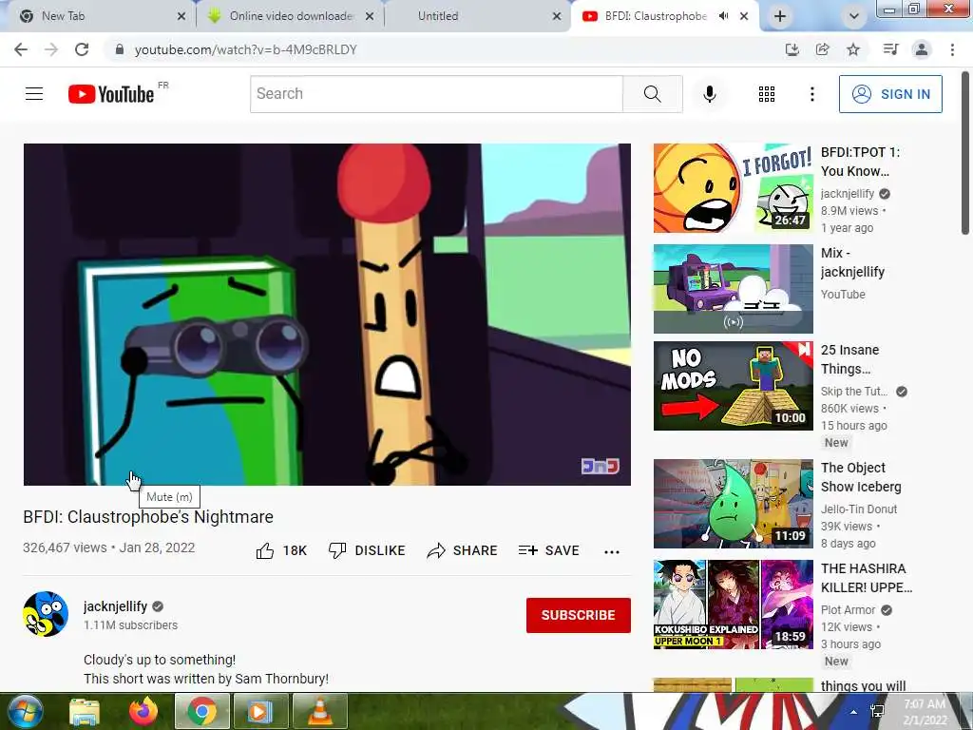Go to the YouTube home logo
This screenshot has width=973, height=730.
[x=112, y=94]
